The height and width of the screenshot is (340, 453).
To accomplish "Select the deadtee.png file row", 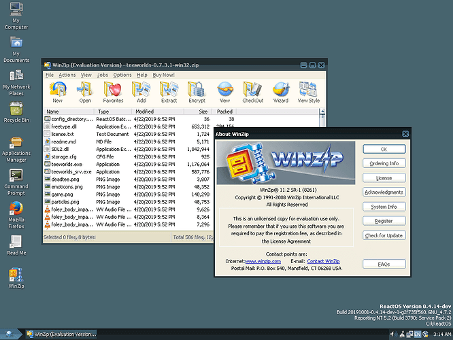I will [129, 179].
